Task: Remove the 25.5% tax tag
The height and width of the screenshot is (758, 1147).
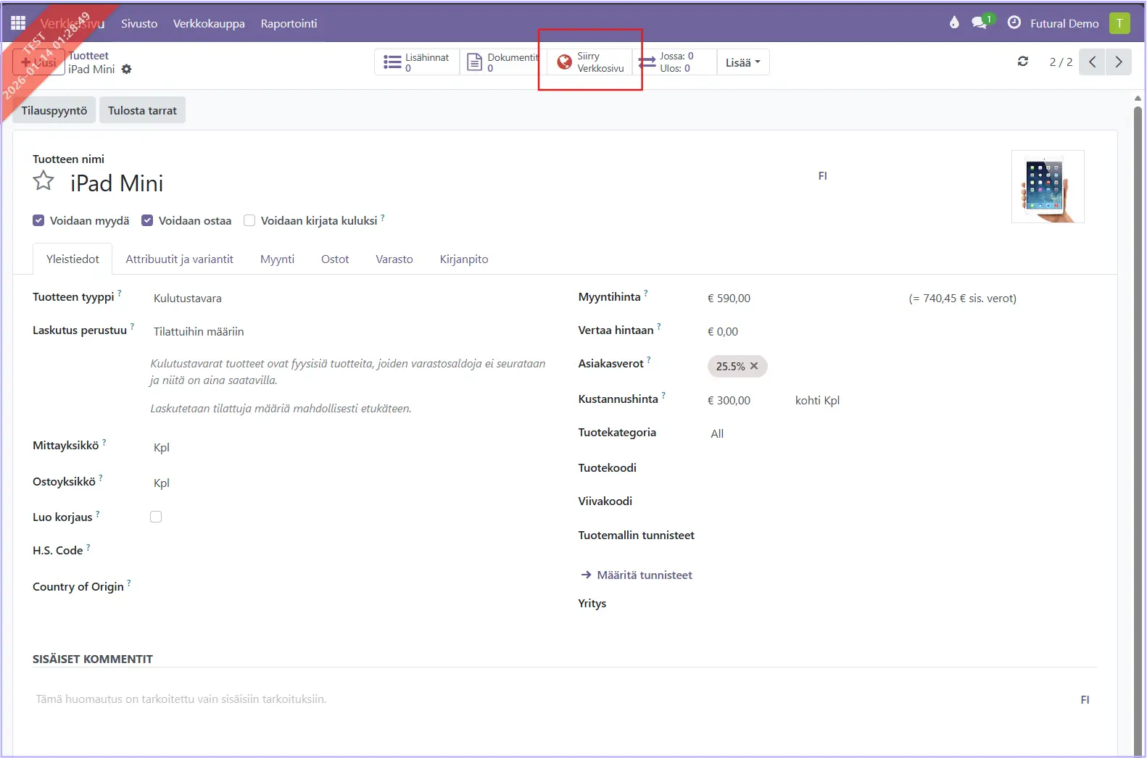Action: pyautogui.click(x=754, y=366)
